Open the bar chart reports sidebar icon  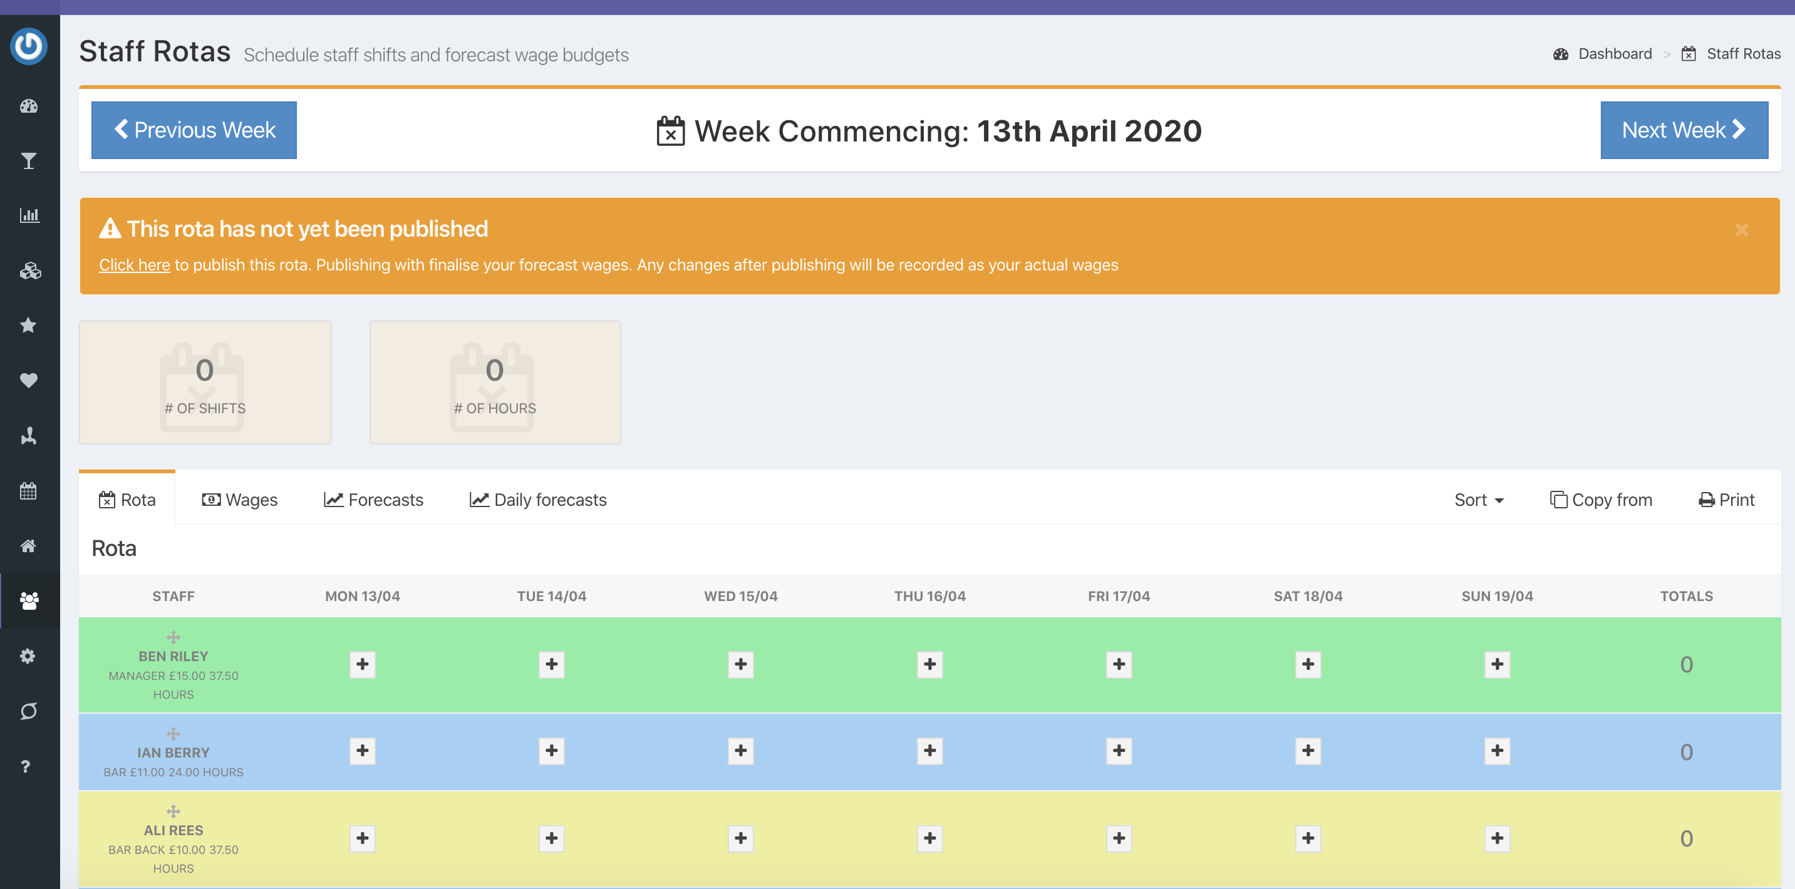(x=29, y=215)
